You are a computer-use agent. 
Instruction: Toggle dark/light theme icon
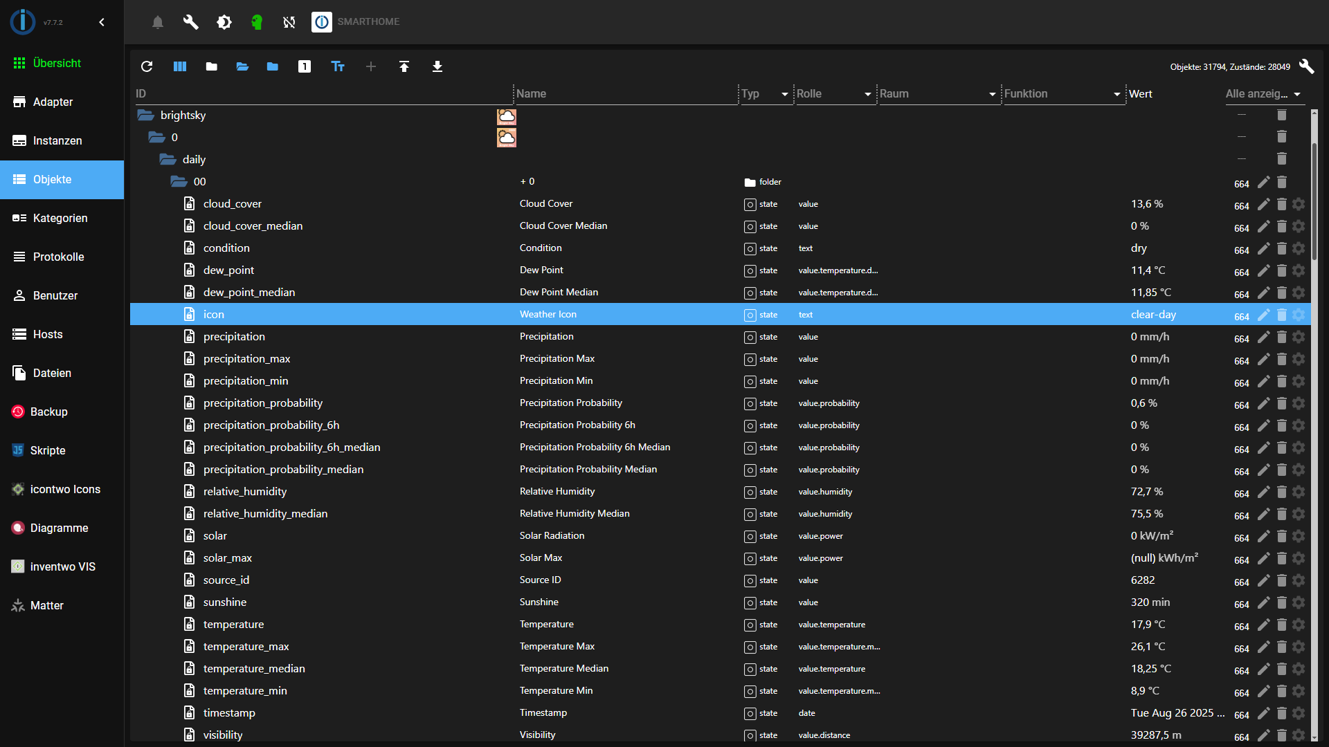pyautogui.click(x=224, y=22)
